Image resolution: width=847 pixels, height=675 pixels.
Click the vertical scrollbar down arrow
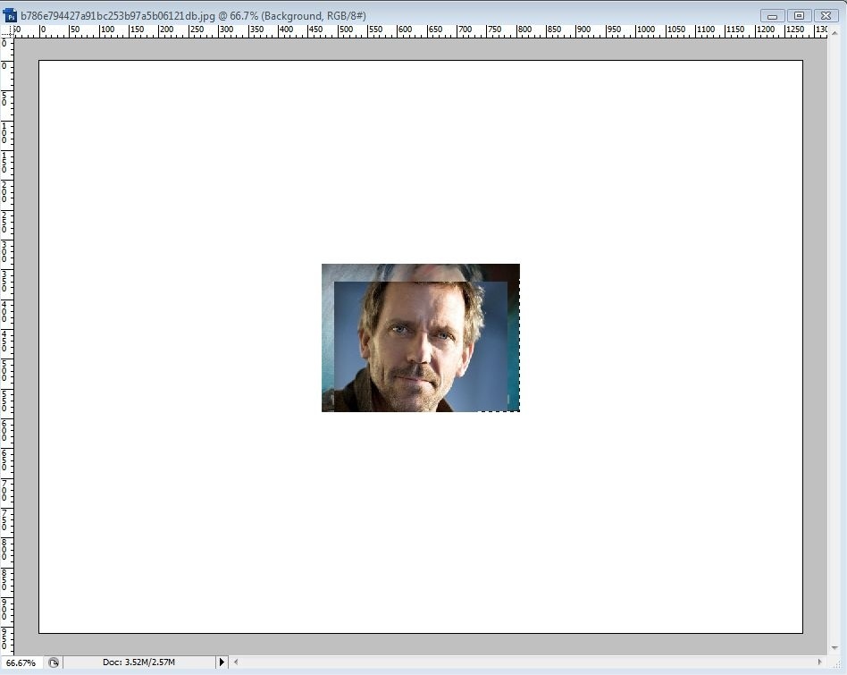[834, 648]
